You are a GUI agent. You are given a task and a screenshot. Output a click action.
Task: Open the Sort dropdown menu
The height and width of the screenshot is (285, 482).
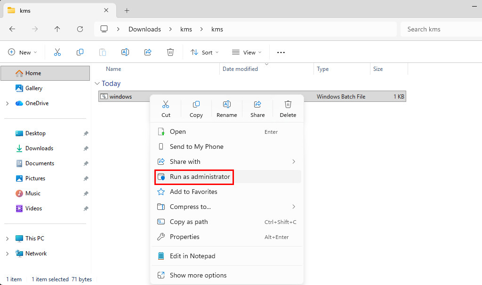[x=205, y=52]
